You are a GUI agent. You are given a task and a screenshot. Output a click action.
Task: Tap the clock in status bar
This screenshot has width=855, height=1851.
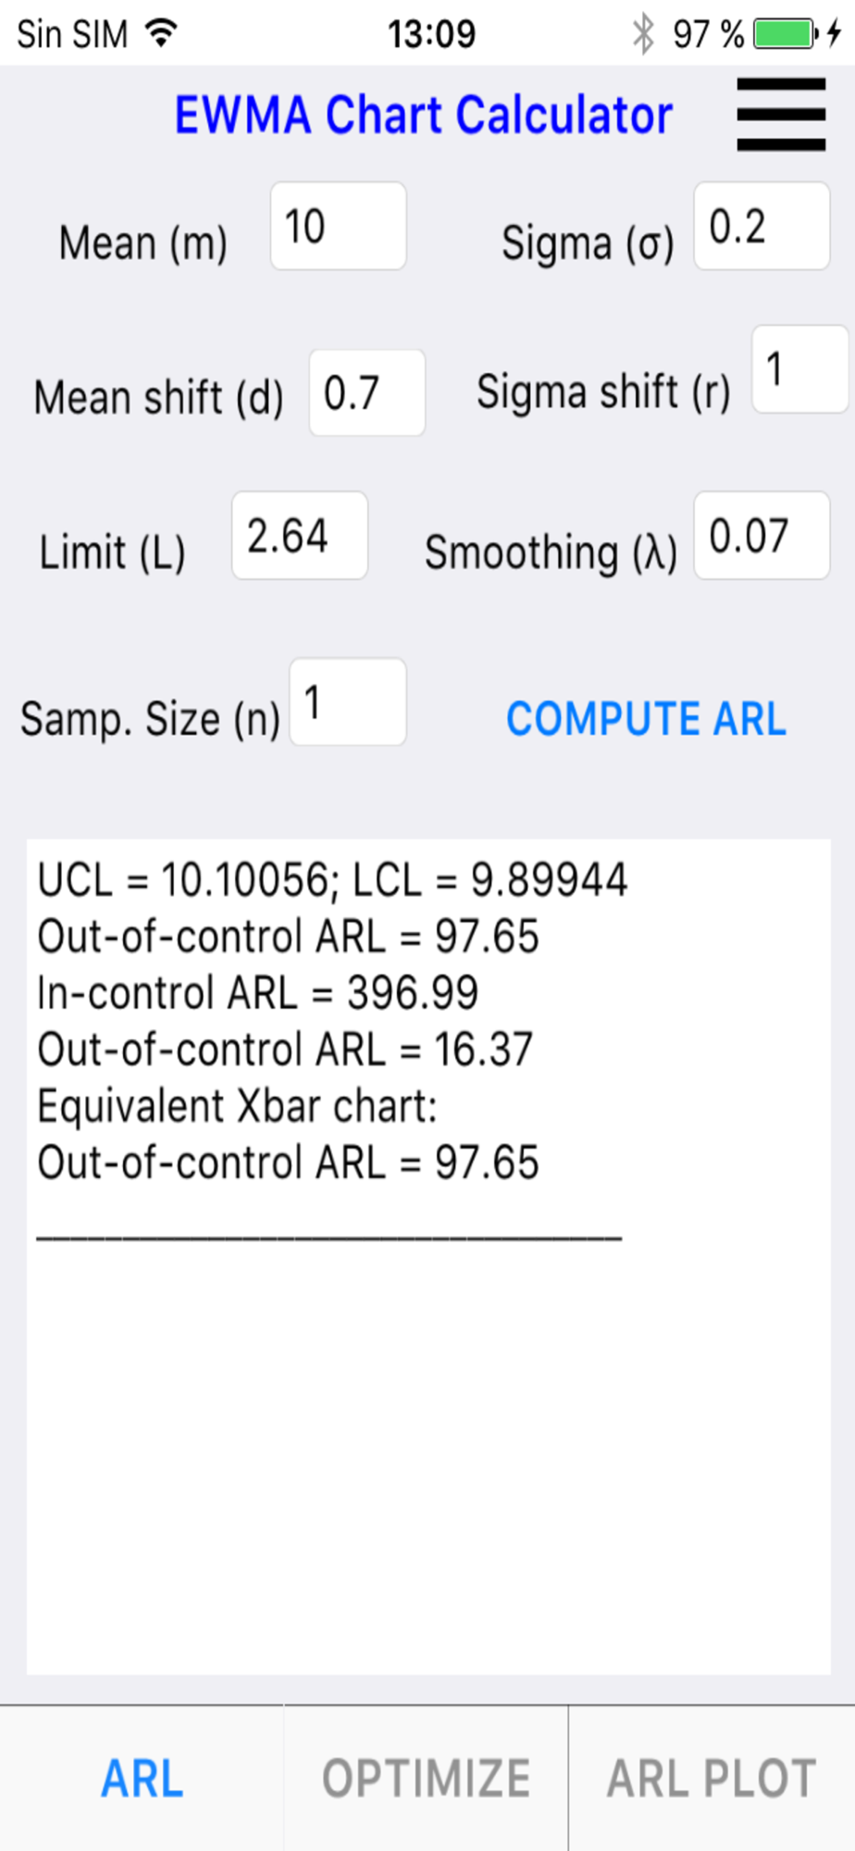click(430, 34)
